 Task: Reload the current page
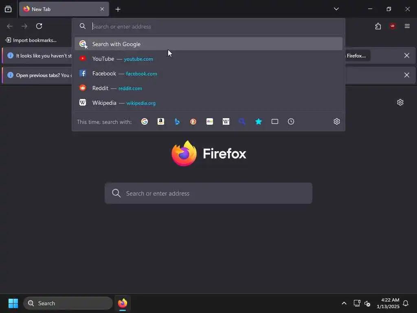(39, 26)
